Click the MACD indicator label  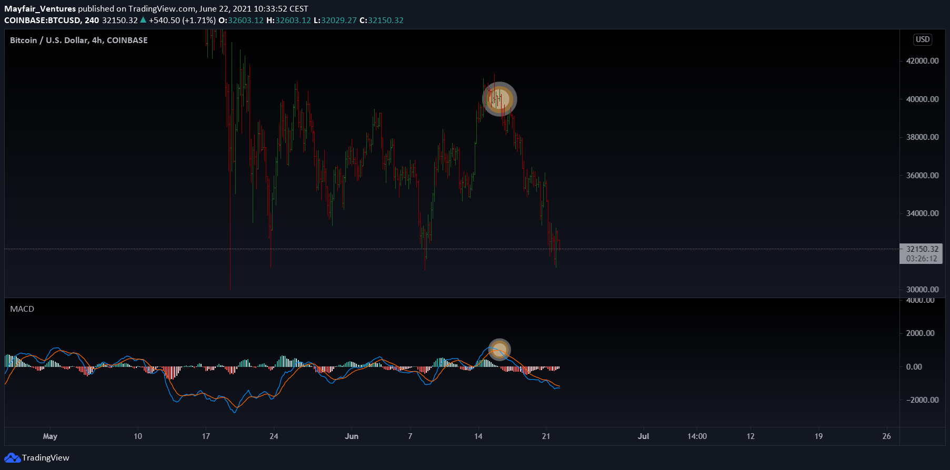pyautogui.click(x=22, y=309)
